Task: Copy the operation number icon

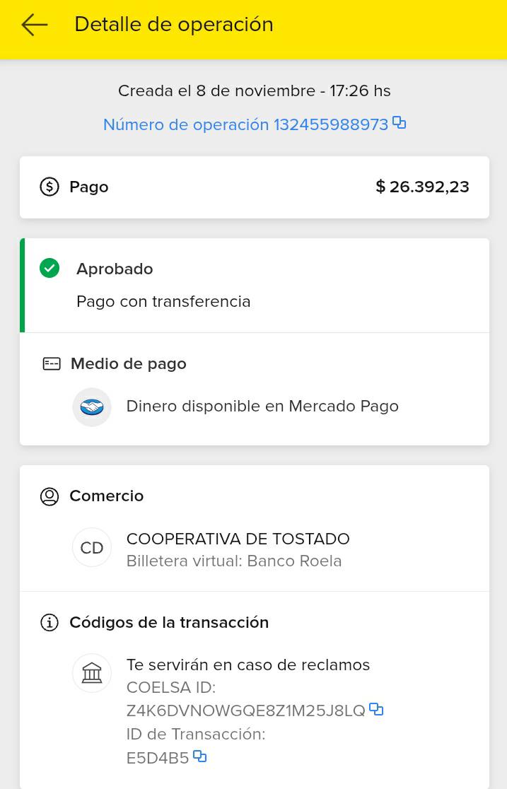Action: (400, 123)
